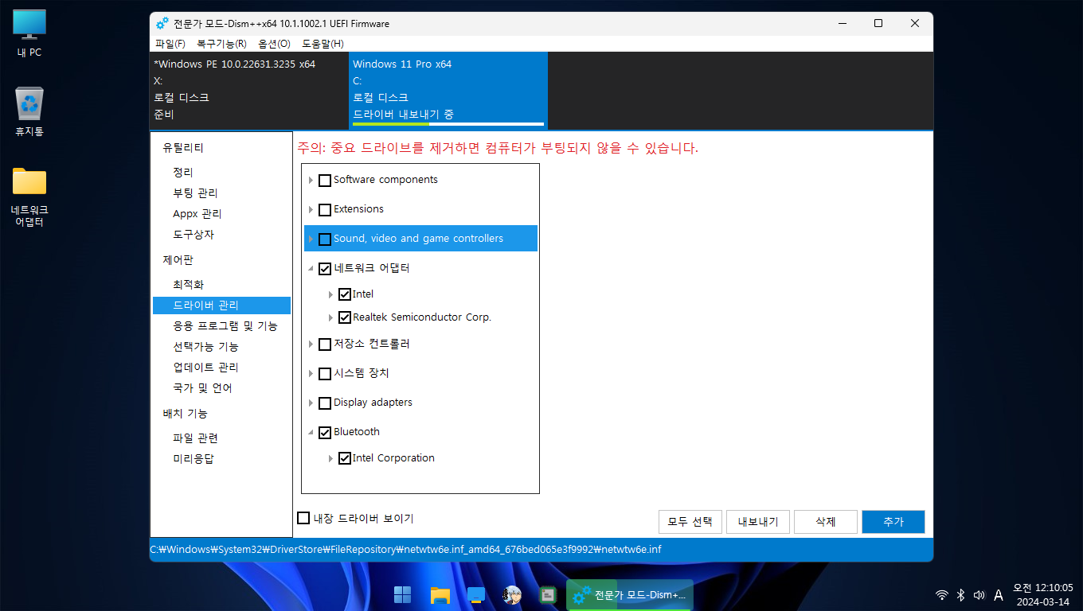Open the 도움말(H) menu
This screenshot has width=1083, height=611.
[x=323, y=44]
